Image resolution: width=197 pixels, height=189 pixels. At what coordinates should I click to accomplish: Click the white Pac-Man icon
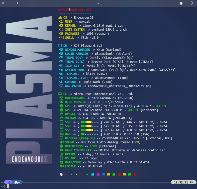[x=61, y=174]
